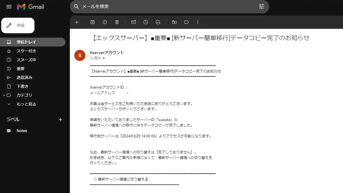Click the Gmail logo

31,7
